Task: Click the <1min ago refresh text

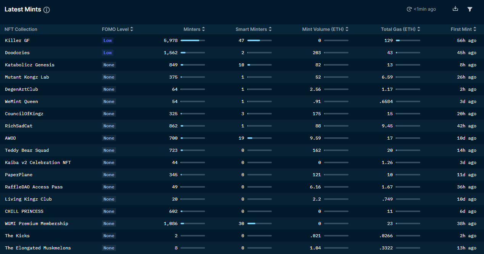Action: [x=425, y=9]
